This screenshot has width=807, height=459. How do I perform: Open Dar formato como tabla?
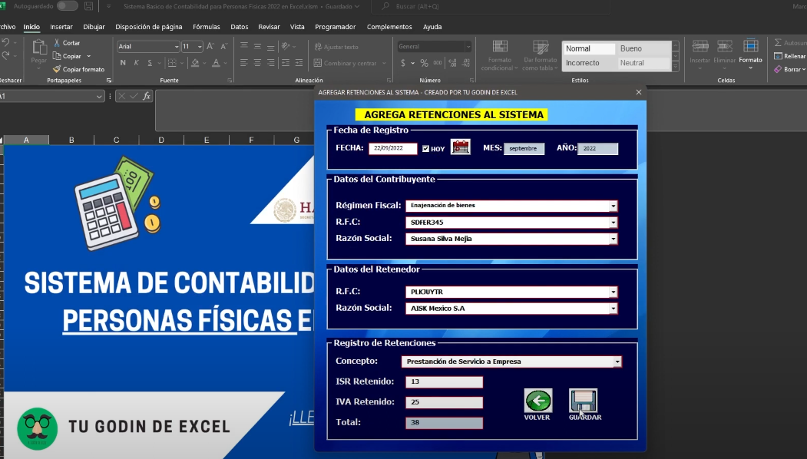(x=540, y=55)
